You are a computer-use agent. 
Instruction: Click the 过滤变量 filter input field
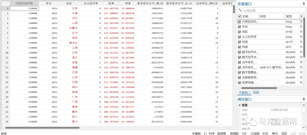point(274,10)
